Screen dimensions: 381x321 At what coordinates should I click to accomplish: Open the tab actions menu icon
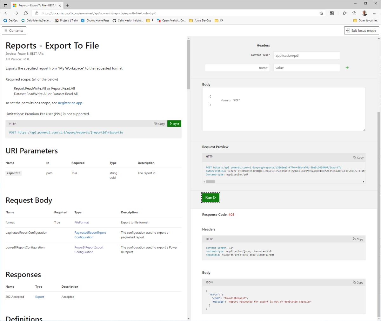[5, 5]
